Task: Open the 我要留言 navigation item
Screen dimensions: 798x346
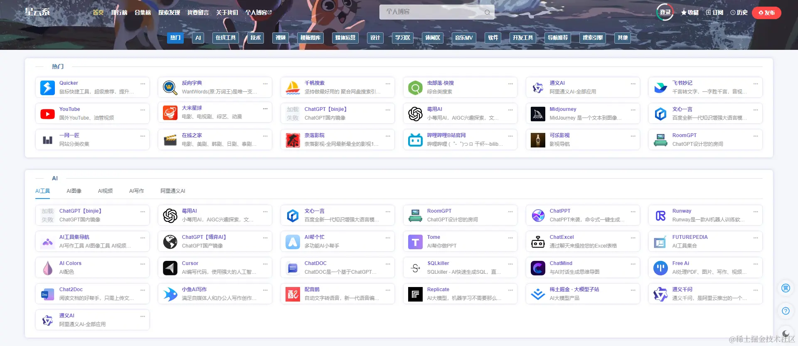Action: point(198,12)
